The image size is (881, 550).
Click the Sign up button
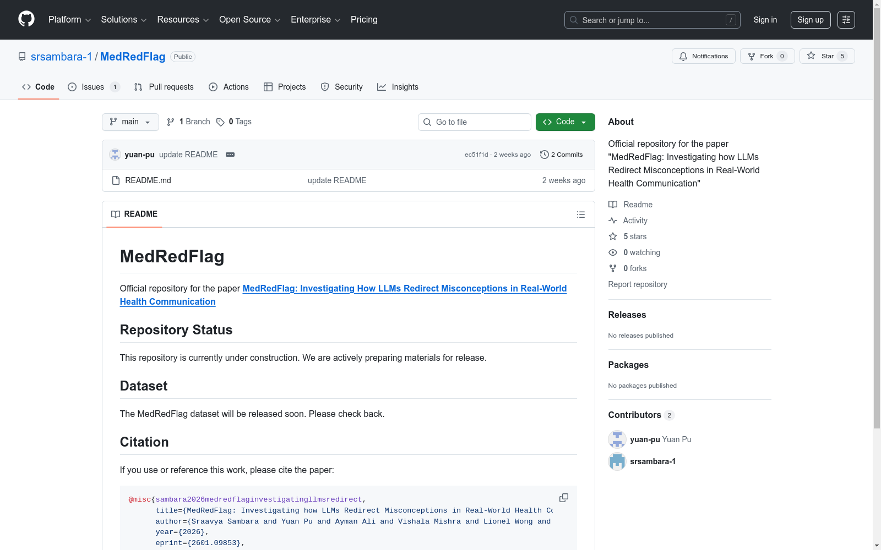tap(811, 20)
